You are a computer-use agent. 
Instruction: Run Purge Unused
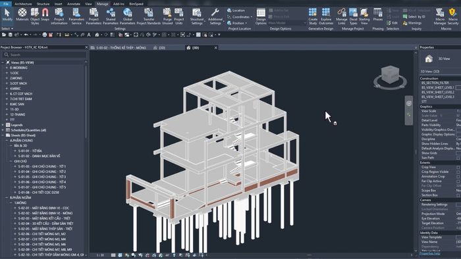pyautogui.click(x=167, y=16)
